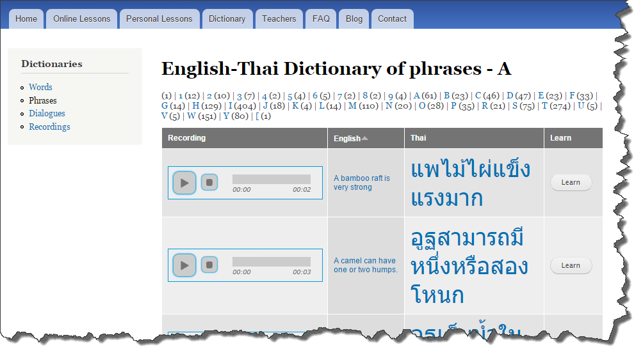The image size is (643, 356).
Task: Show phrases starting with 8
Action: point(365,96)
